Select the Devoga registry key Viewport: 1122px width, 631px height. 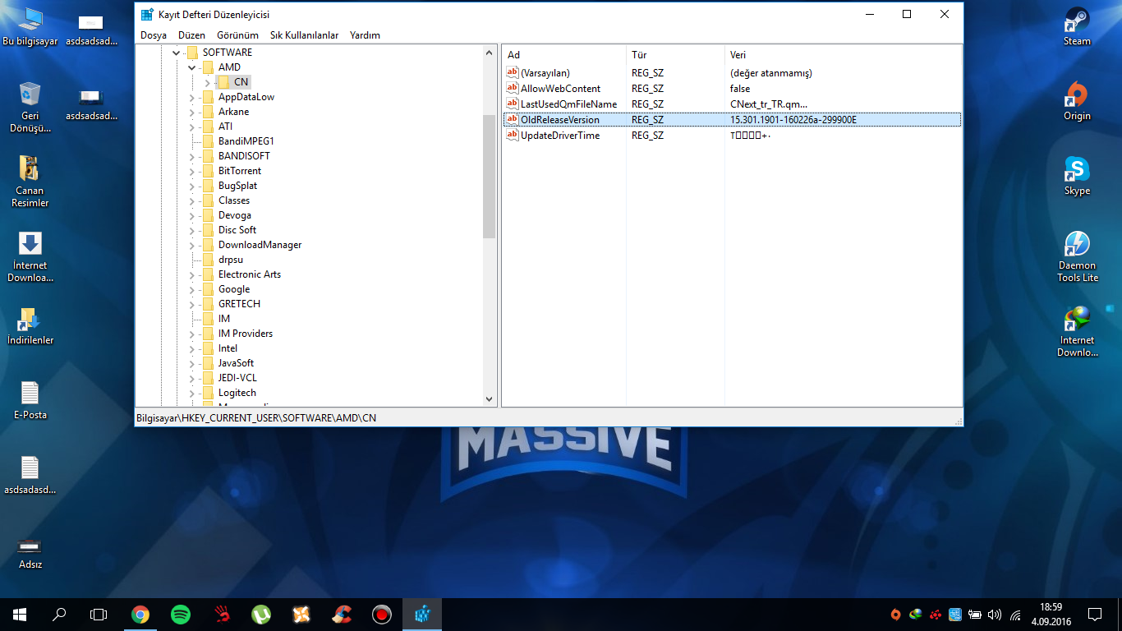coord(235,215)
